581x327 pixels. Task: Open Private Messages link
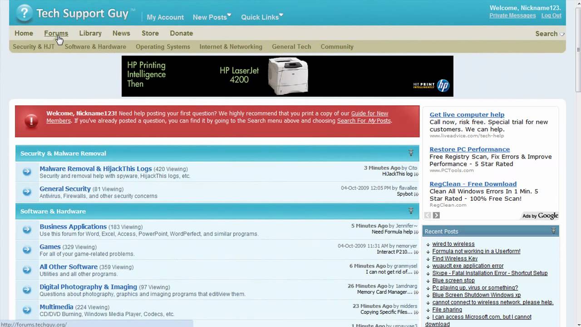pos(512,15)
